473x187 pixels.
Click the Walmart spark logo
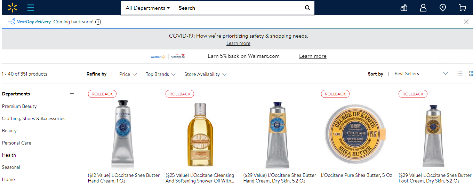[13, 7]
